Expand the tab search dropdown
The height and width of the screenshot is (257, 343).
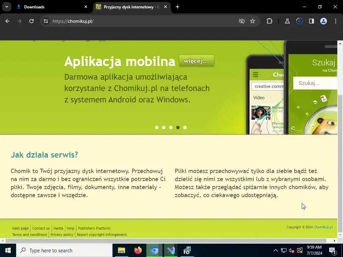click(x=7, y=7)
